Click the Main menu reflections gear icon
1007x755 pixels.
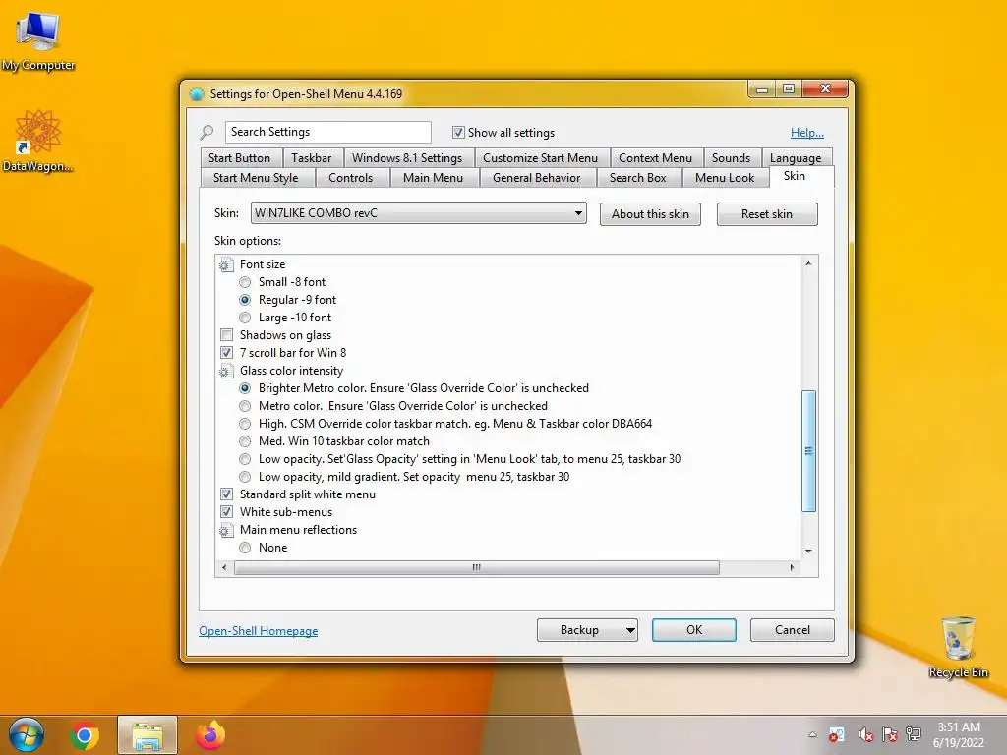click(x=224, y=530)
